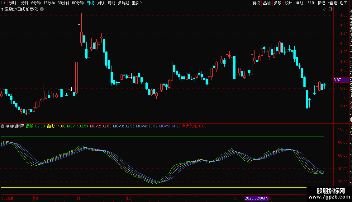The image size is (352, 202).
Task: Click the 2025年 label on time axis
Action: (7, 198)
